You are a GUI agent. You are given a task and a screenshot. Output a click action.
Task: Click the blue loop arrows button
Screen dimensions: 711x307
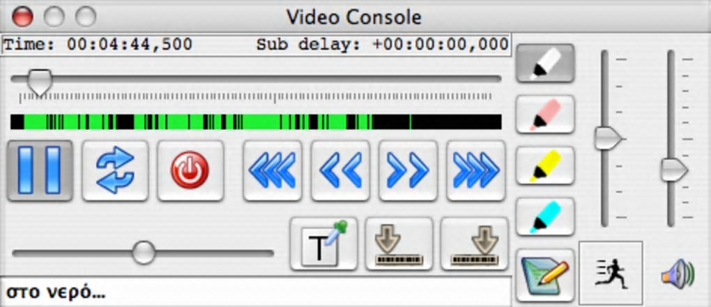(x=115, y=171)
